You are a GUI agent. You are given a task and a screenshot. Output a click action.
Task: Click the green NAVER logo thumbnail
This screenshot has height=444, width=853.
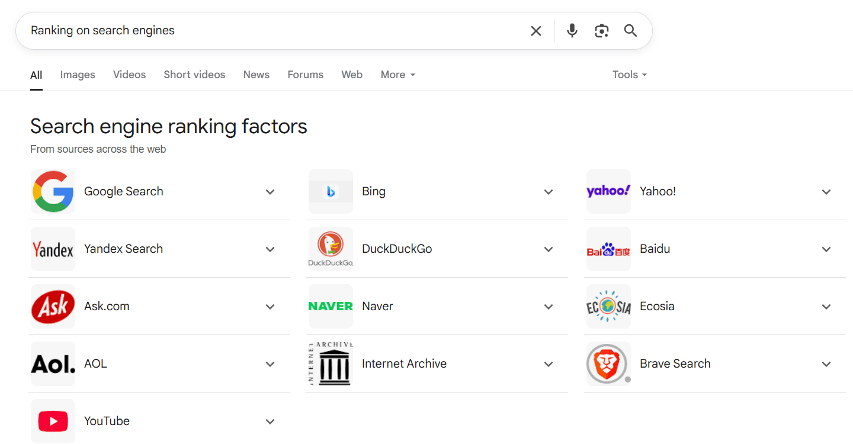tap(331, 307)
